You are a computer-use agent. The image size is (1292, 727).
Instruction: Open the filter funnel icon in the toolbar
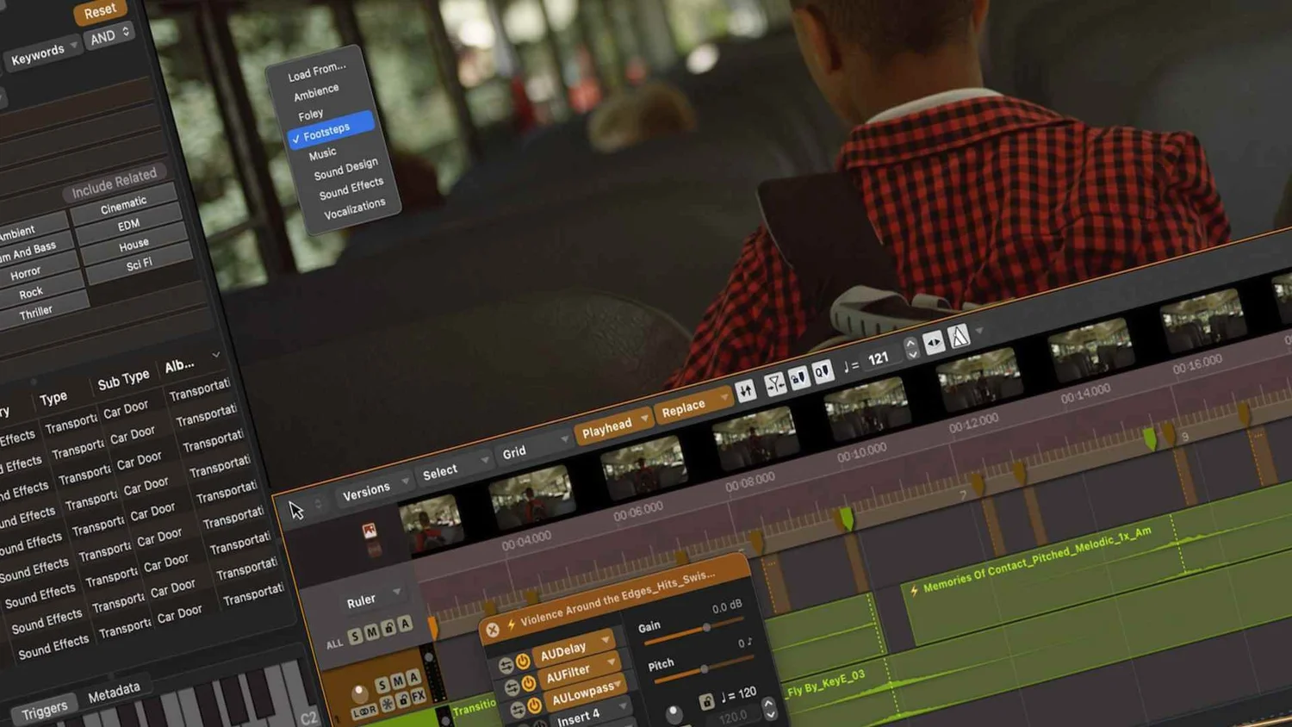point(774,384)
